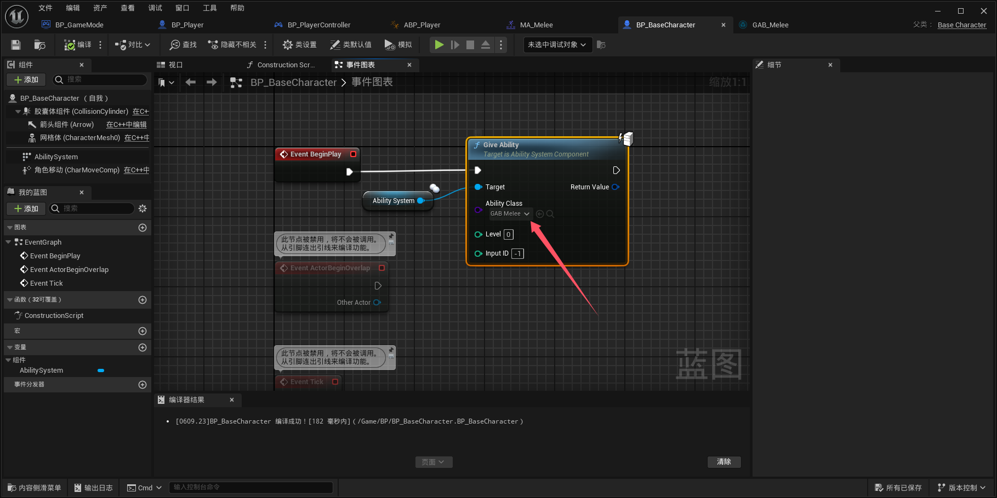Image resolution: width=997 pixels, height=498 pixels.
Task: Navigate forward with right arrow icon
Action: coord(212,82)
